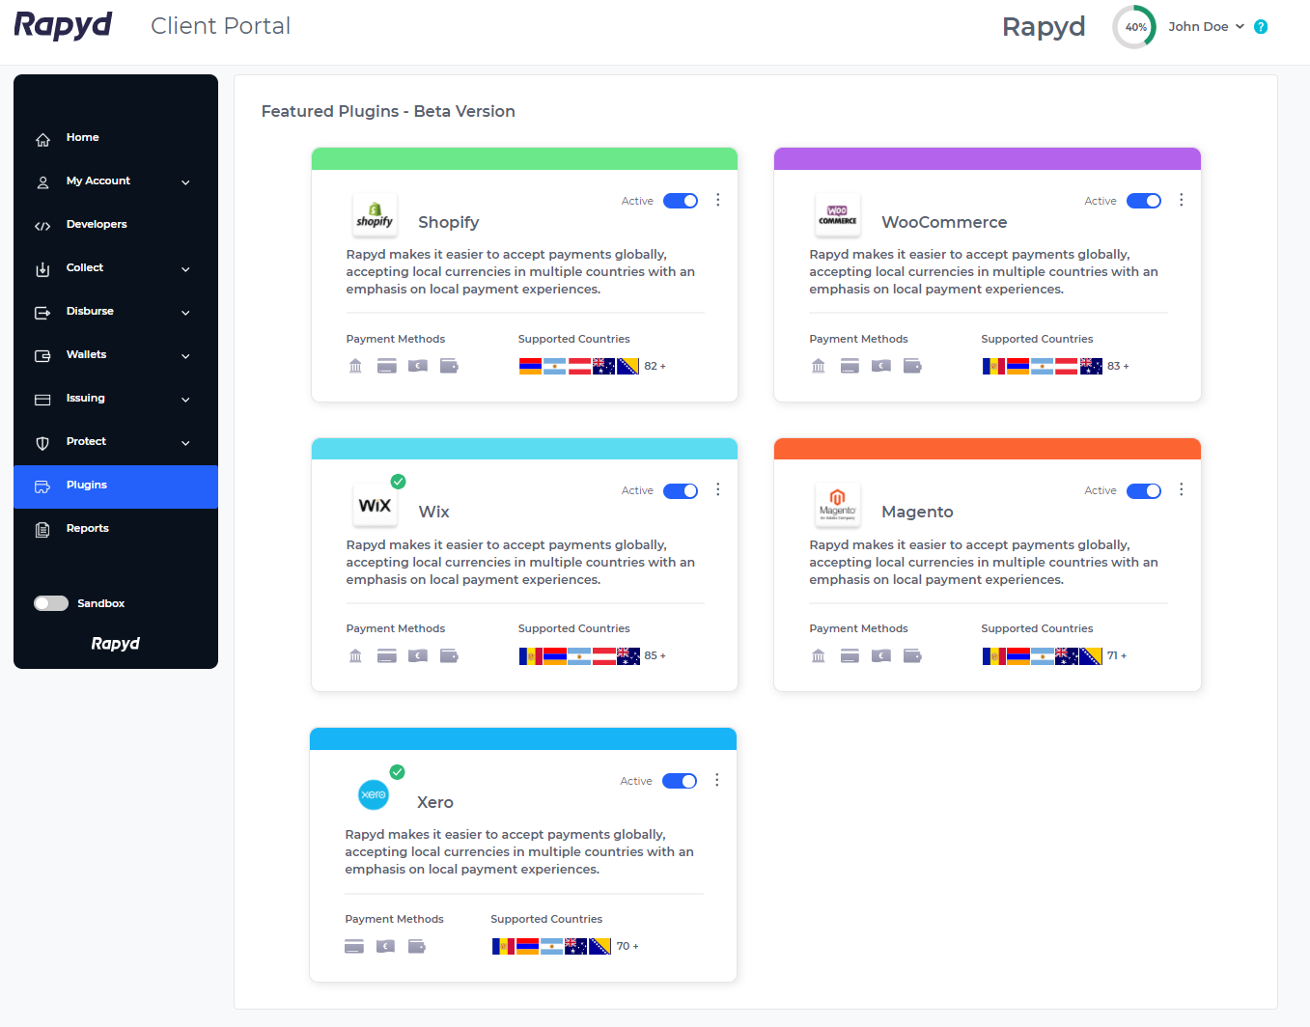The image size is (1310, 1027).
Task: Click the WooCommerce logo icon
Action: pos(838,214)
